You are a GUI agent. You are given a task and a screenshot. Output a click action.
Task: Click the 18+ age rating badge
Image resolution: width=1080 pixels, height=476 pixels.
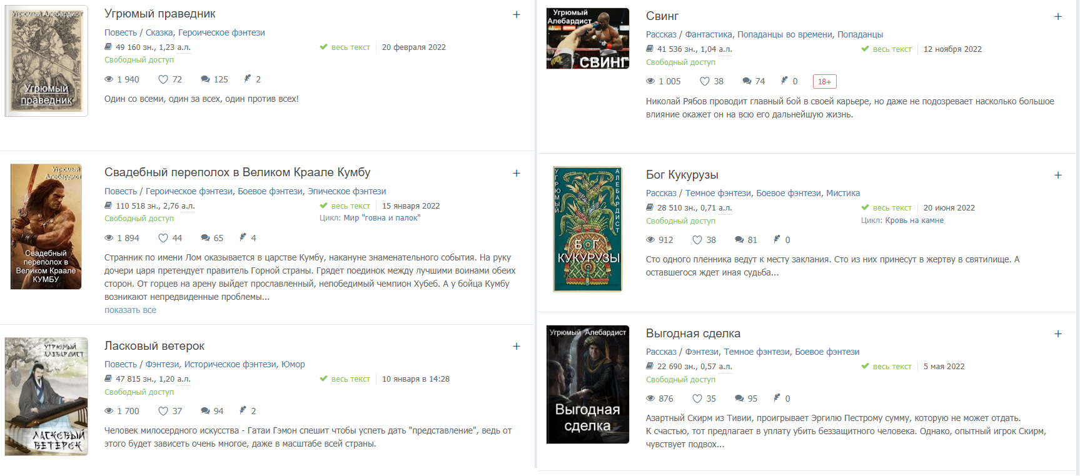[x=825, y=82]
